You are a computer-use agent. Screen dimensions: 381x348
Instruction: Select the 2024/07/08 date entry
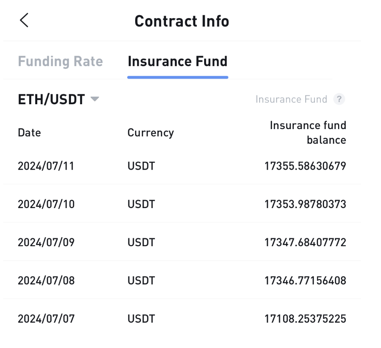tap(46, 281)
